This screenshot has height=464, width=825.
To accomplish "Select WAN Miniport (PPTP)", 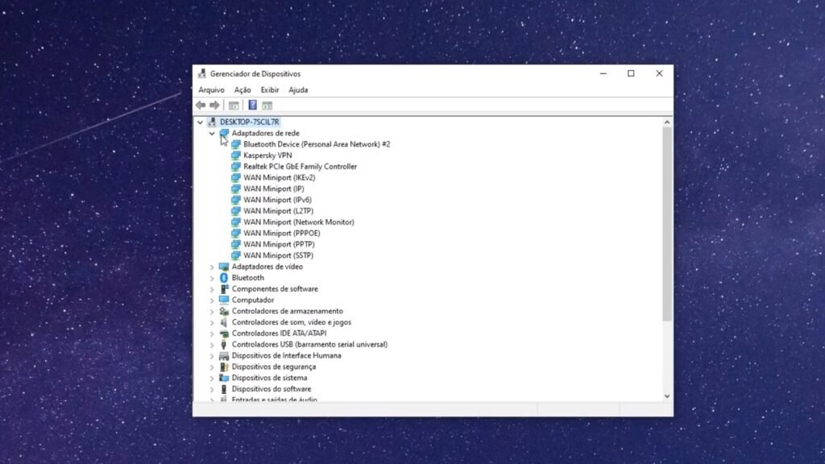I will (x=279, y=244).
